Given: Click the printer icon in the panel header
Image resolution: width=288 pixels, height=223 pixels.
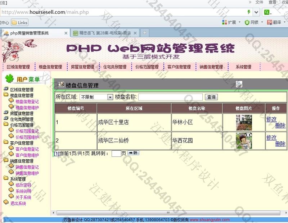Looking at the screenshot, I should [239, 84].
